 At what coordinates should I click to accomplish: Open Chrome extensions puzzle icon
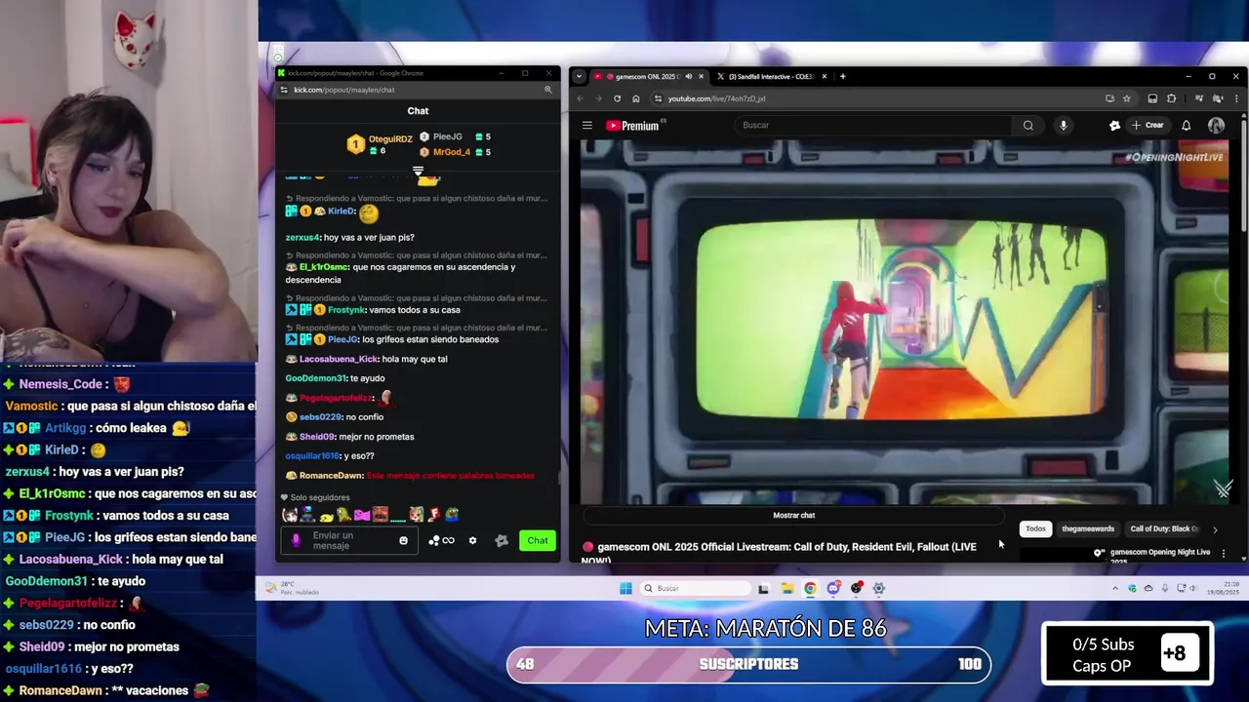(x=1172, y=98)
